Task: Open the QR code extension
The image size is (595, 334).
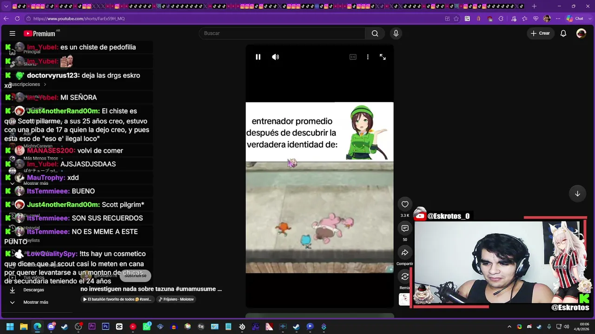Action: pos(467,19)
